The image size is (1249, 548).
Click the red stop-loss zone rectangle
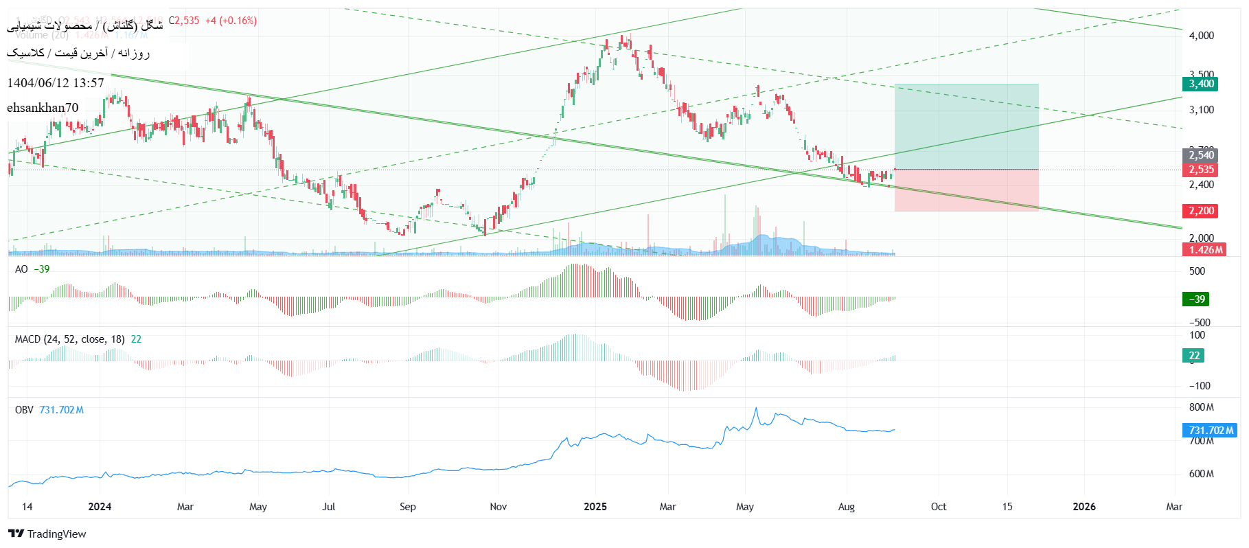pyautogui.click(x=965, y=190)
